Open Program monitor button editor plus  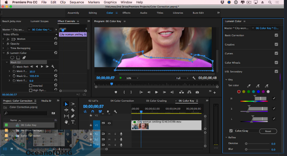tap(214, 93)
